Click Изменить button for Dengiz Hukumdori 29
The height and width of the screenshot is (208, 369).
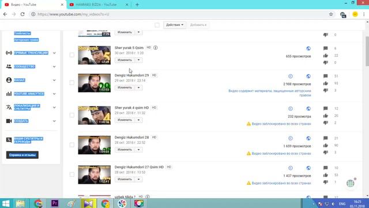pos(125,87)
